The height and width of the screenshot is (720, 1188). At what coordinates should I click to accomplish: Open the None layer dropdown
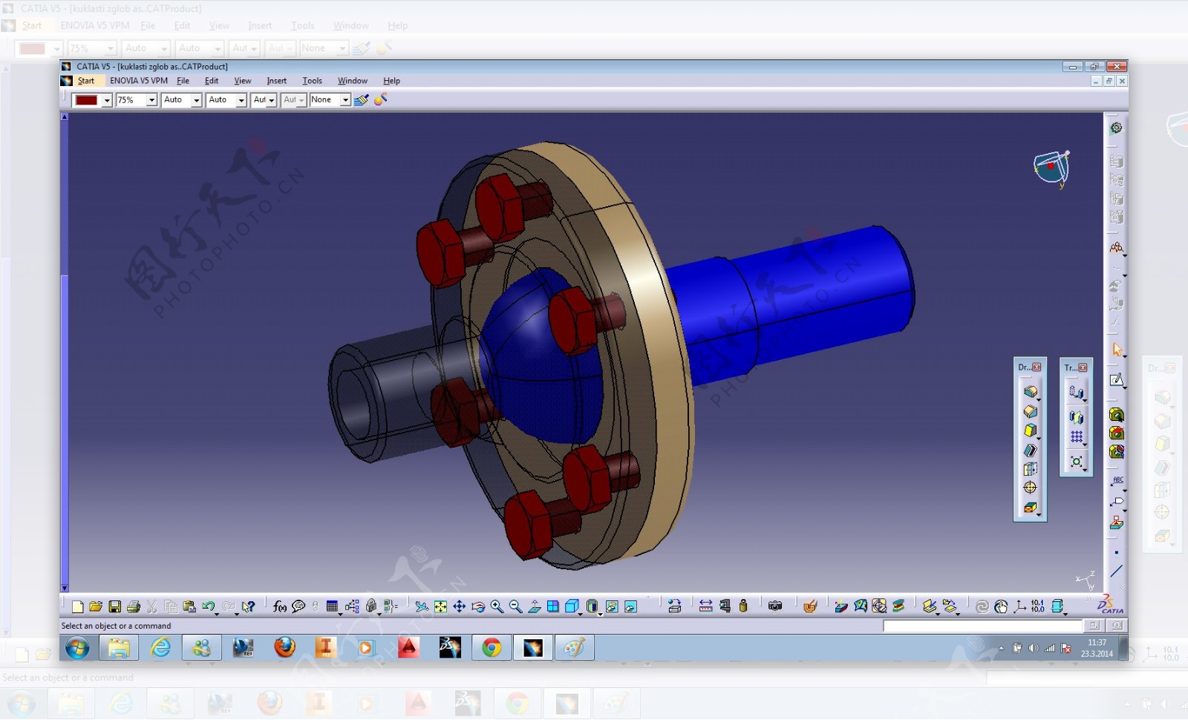pos(345,100)
